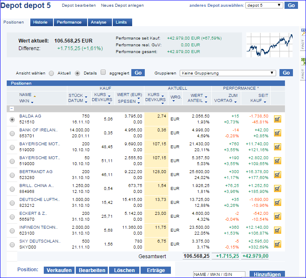Click the cart icon for BERTRANDT AG
This screenshot has width=306, height=278.
277,175
